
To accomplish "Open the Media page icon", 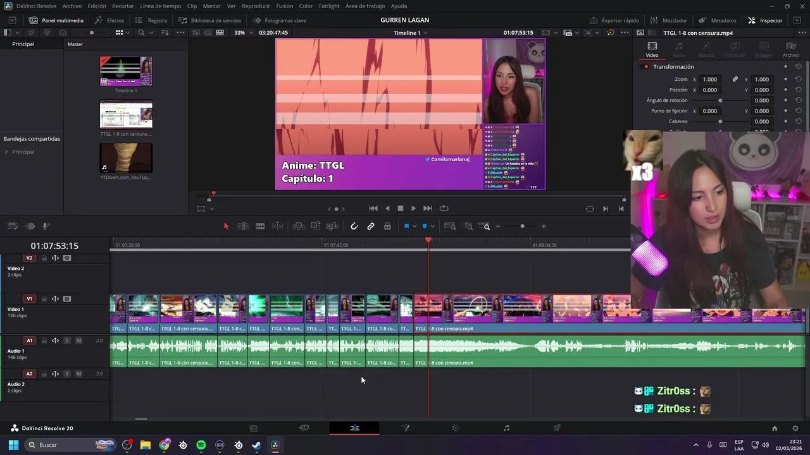I will click(x=254, y=428).
